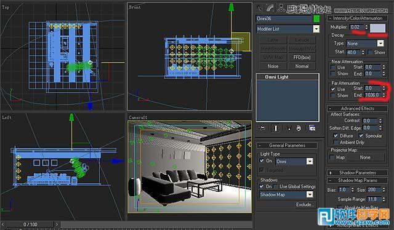Image resolution: width=394 pixels, height=230 pixels.
Task: Uncheck Far Attenuation Use checkbox
Action: coord(333,89)
